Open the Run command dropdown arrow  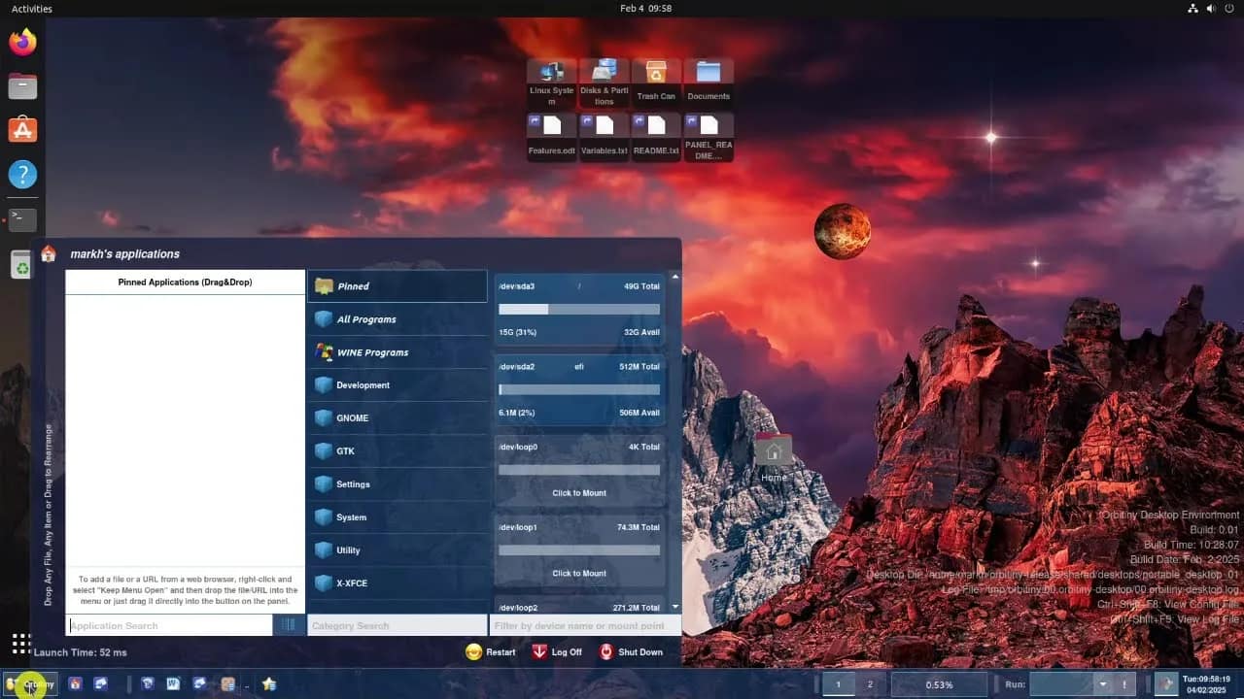click(x=1102, y=684)
